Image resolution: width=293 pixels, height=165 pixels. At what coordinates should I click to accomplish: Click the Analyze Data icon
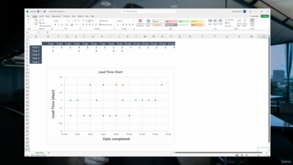pos(252,21)
